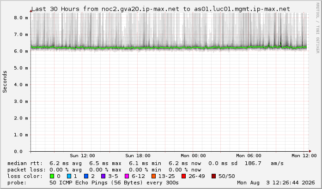Click the dark red 50/50 swatch
This screenshot has width=322, height=189.
213,176
